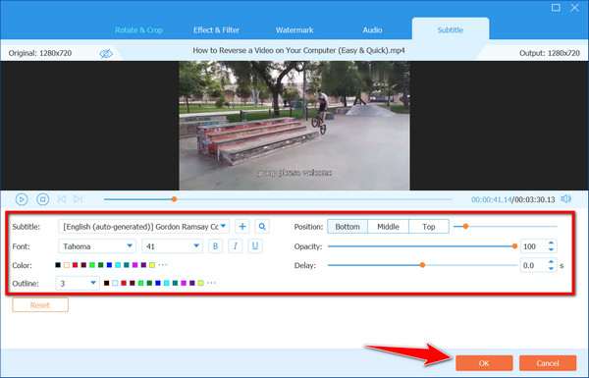Click the Opacity slider handle

pos(514,246)
